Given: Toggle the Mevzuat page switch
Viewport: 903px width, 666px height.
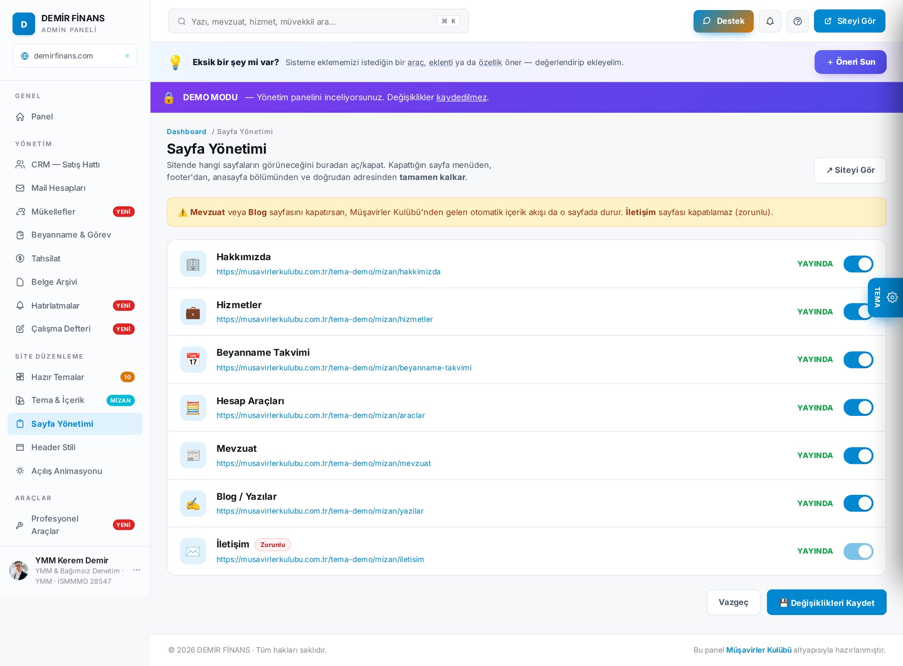Looking at the screenshot, I should pos(858,456).
